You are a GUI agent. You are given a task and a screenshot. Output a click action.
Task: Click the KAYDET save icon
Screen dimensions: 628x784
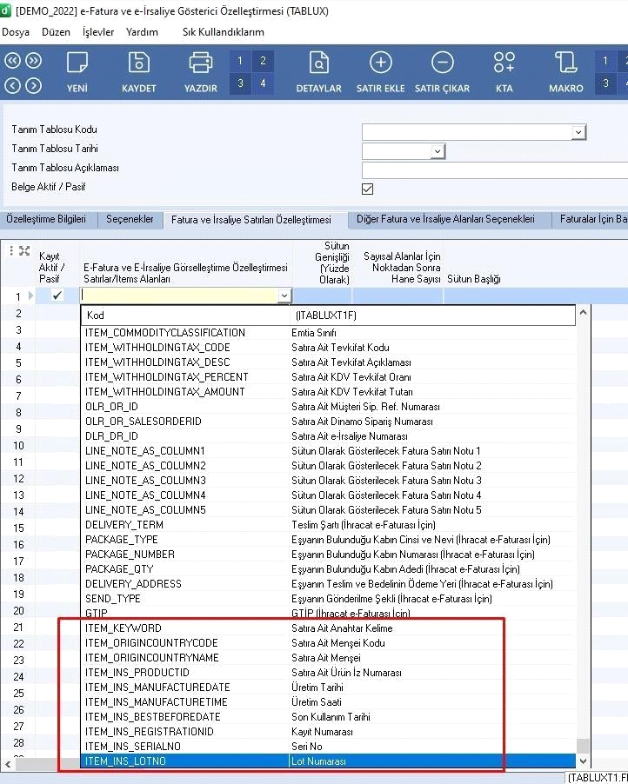pyautogui.click(x=139, y=71)
